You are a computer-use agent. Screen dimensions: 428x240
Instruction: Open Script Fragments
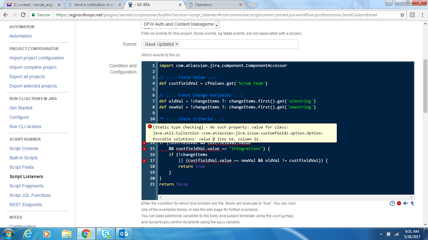[x=27, y=186]
